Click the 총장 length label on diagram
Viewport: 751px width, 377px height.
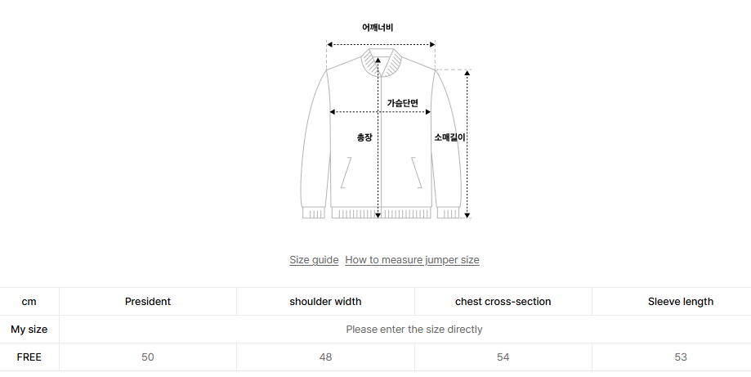[x=364, y=137]
